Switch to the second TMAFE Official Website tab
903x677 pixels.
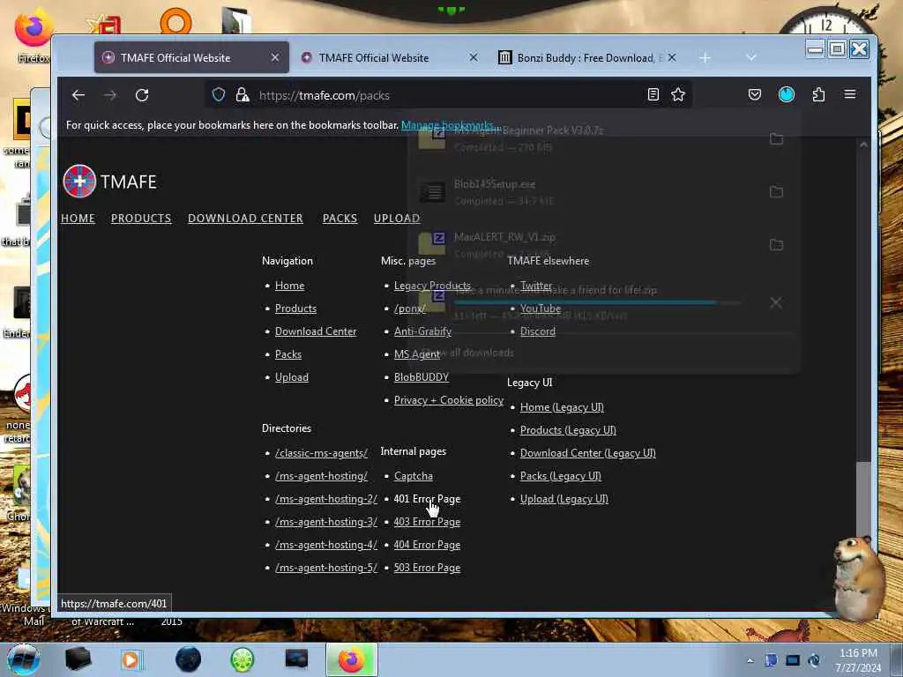(374, 57)
